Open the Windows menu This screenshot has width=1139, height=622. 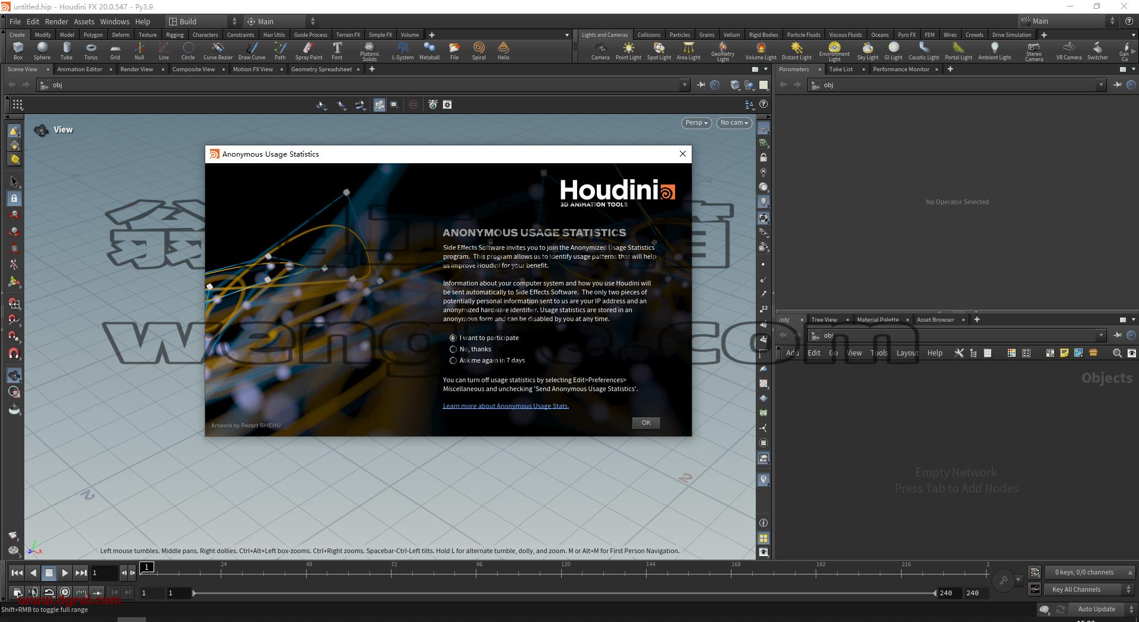pyautogui.click(x=114, y=21)
